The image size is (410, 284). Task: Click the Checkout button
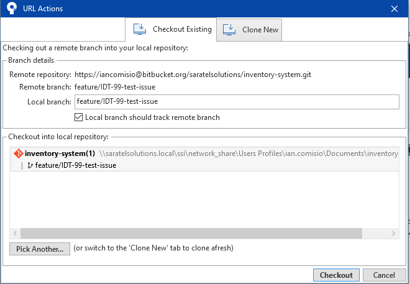[x=336, y=275]
